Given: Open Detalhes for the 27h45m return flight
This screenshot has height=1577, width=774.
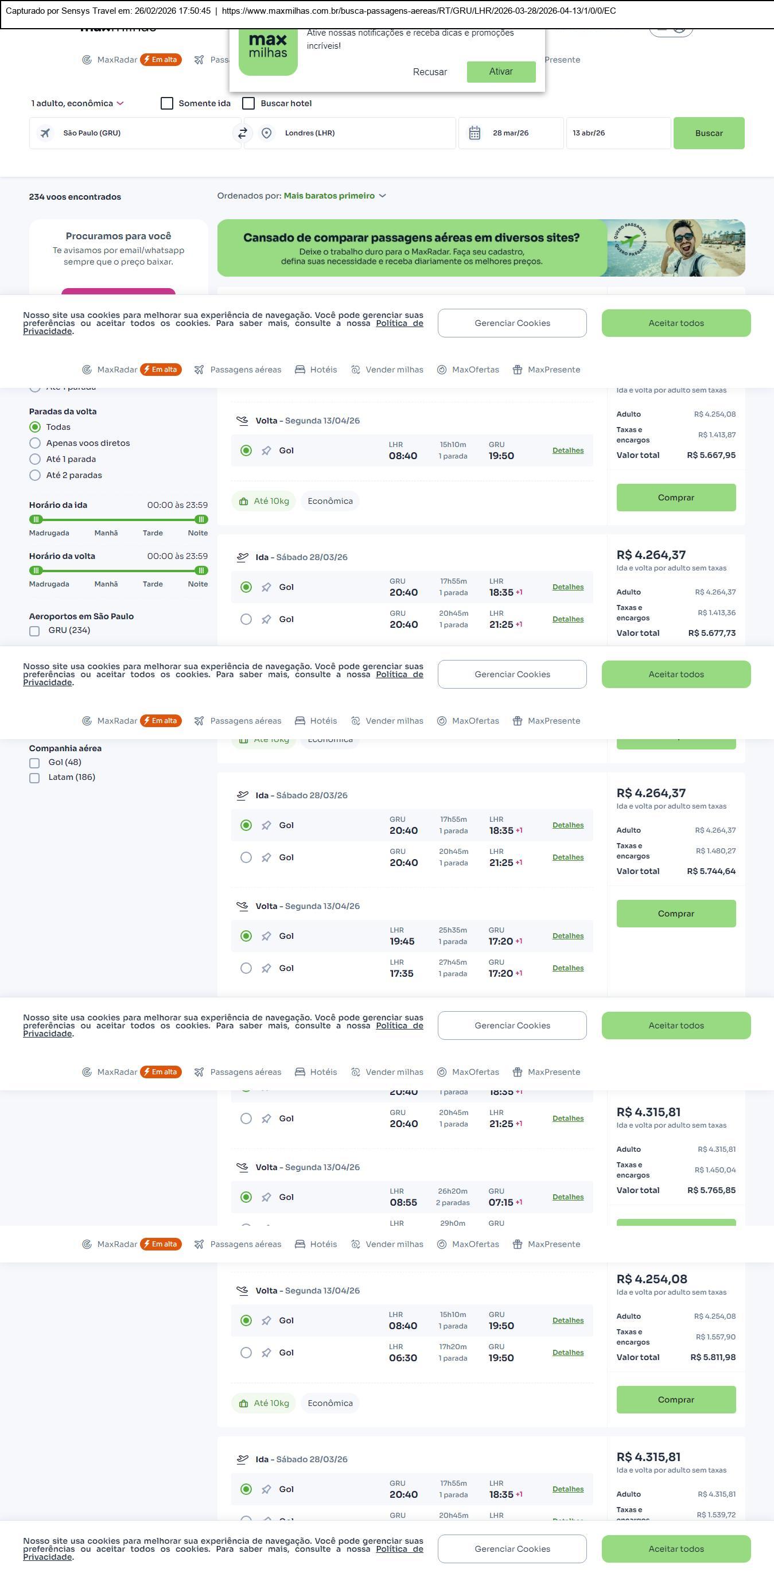Looking at the screenshot, I should tap(567, 968).
